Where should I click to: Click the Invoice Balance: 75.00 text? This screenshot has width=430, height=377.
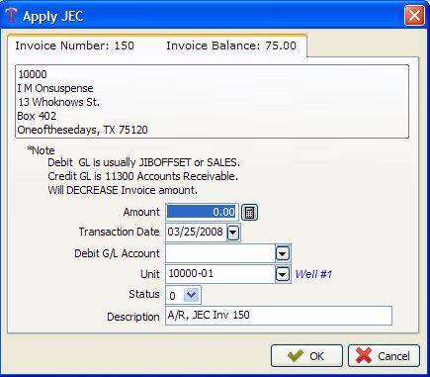tap(231, 46)
